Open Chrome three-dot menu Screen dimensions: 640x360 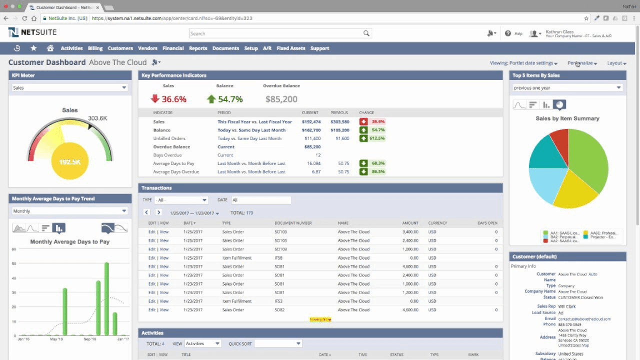tap(633, 18)
